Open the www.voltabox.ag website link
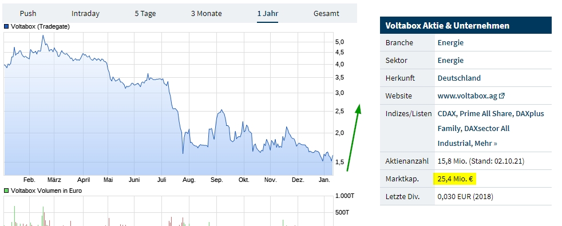 468,96
